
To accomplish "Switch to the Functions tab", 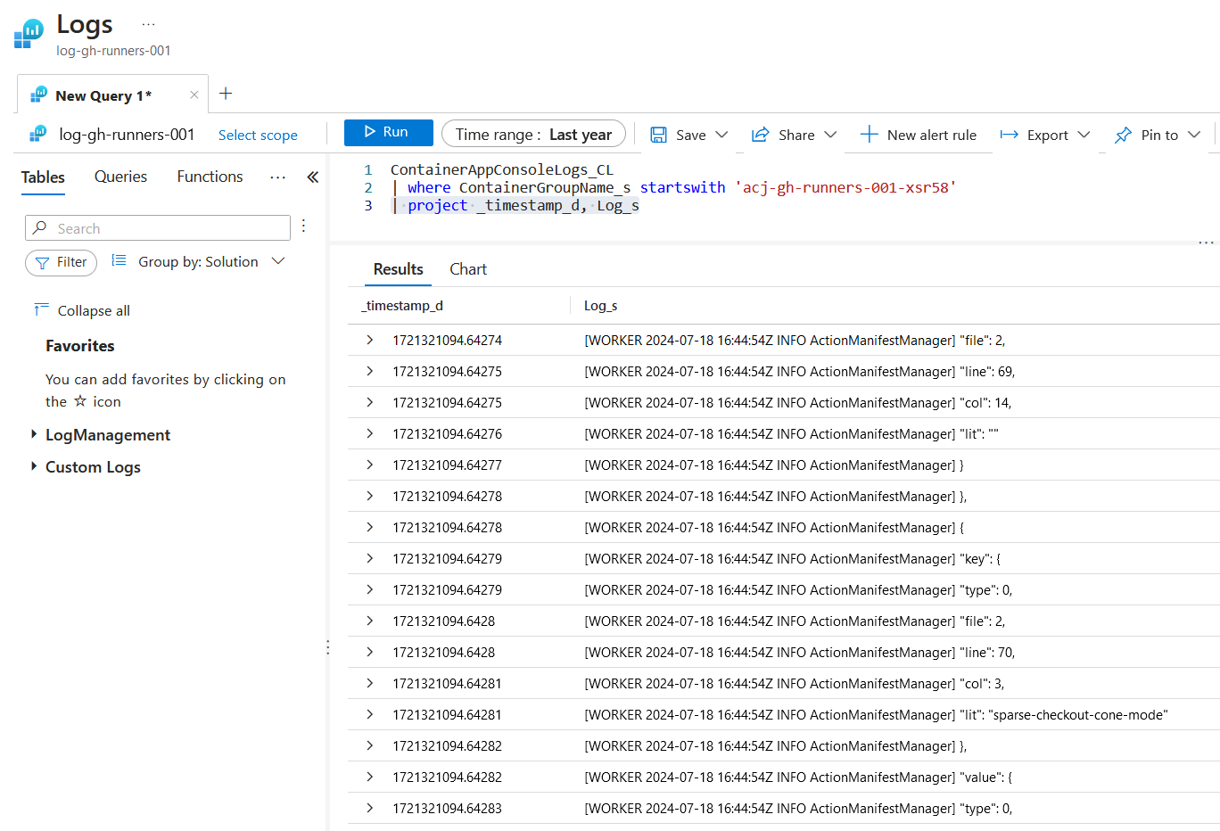I will pos(210,177).
